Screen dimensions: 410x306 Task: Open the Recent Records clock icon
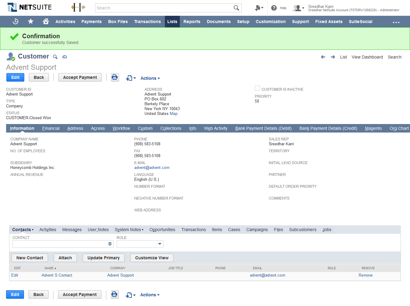(15, 22)
